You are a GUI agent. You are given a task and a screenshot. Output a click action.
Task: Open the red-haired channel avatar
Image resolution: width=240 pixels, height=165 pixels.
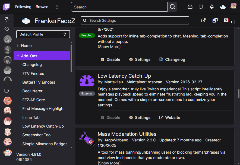[8, 121]
